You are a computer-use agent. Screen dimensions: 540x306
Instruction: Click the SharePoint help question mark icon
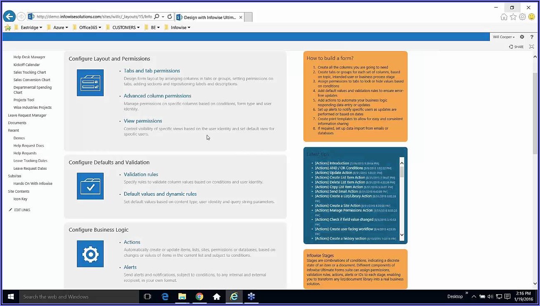532,37
